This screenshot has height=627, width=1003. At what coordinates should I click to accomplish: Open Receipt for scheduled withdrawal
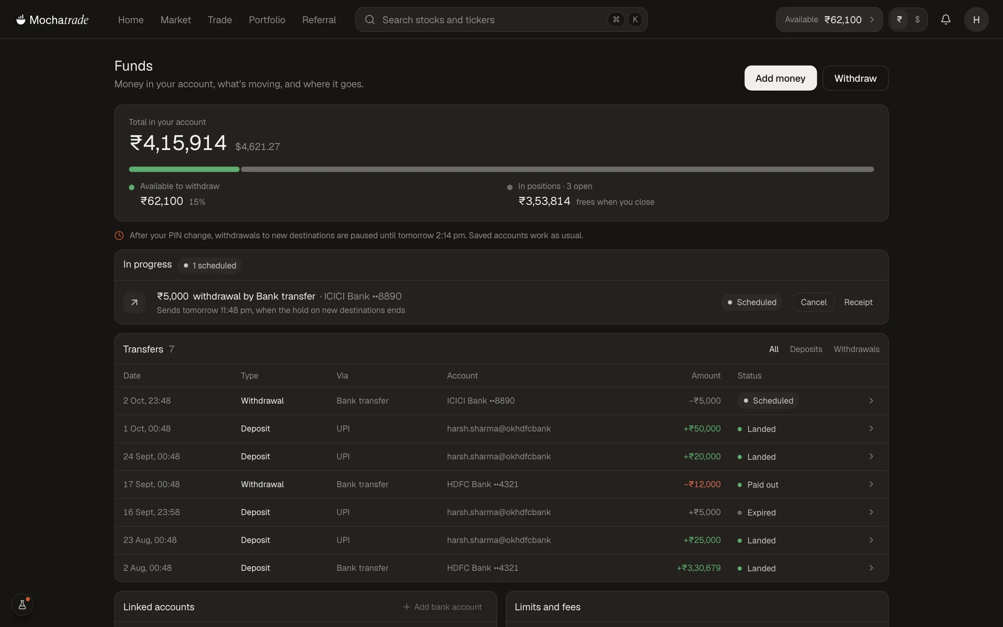pos(858,302)
